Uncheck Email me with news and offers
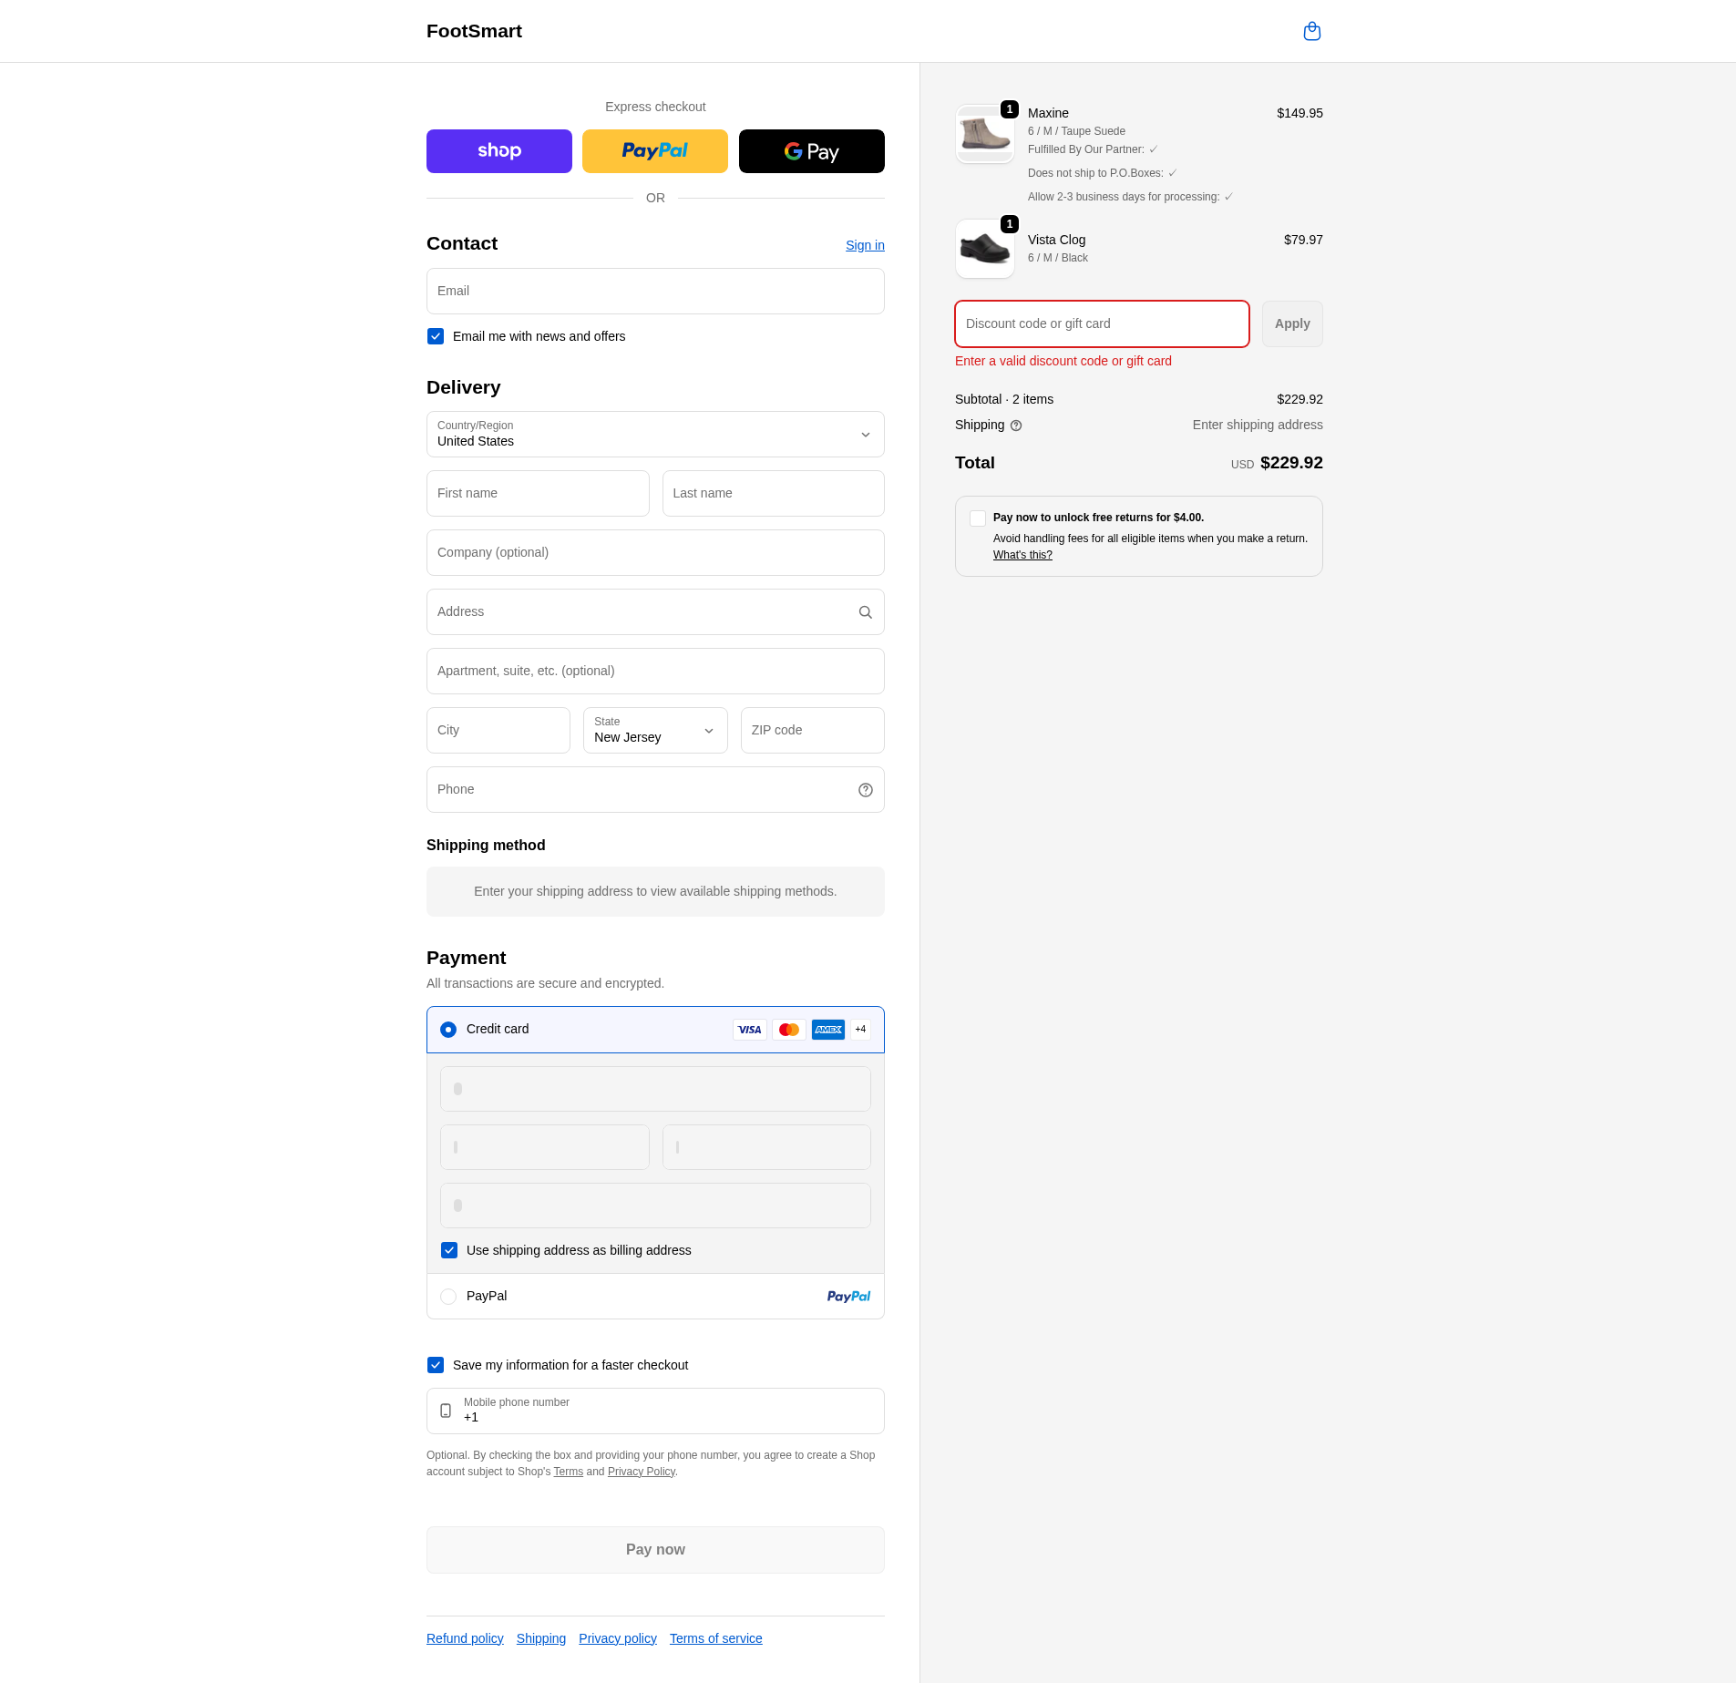Viewport: 1736px width, 1683px height. coord(436,336)
